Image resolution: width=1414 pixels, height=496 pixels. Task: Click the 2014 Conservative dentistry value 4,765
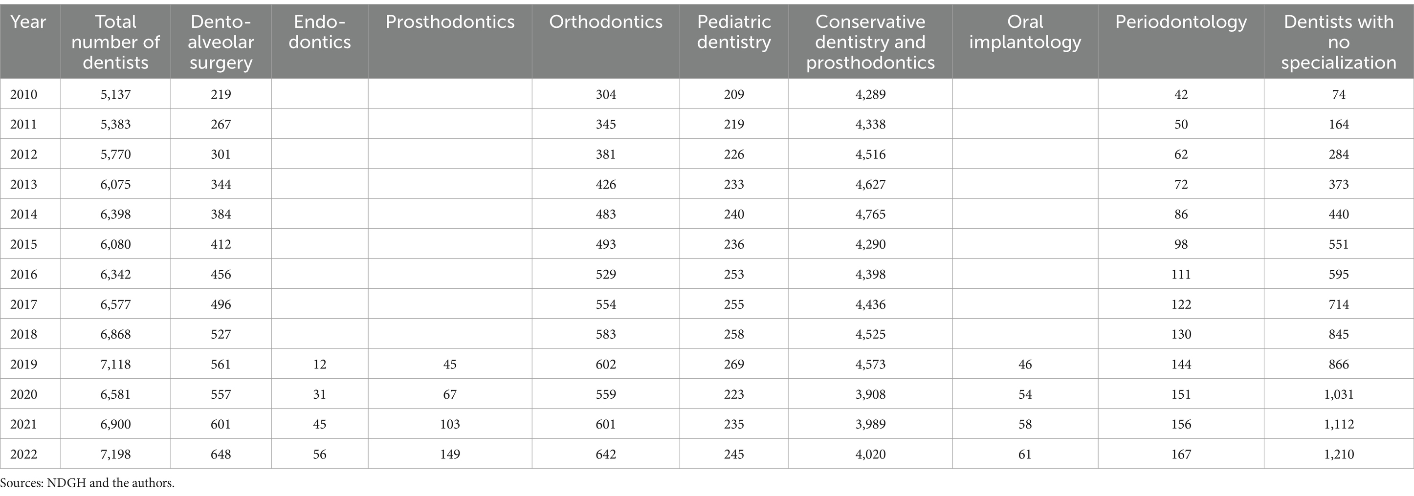870,214
